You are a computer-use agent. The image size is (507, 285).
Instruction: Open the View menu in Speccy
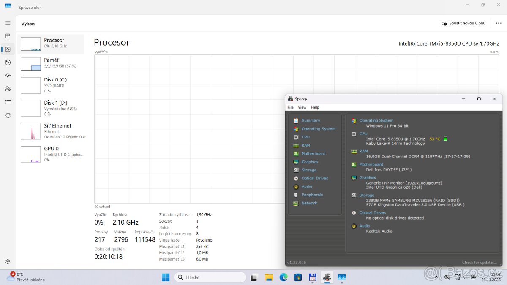point(302,107)
